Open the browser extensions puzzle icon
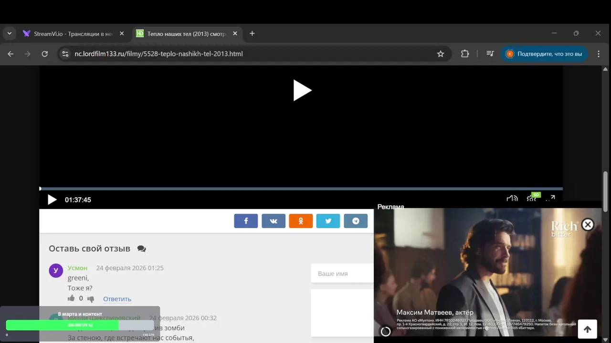The width and height of the screenshot is (611, 343). 465,54
